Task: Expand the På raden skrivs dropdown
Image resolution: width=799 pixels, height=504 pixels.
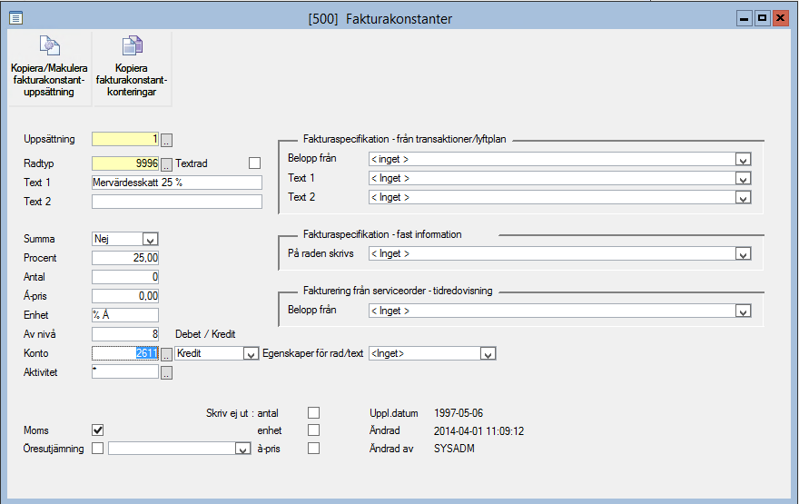Action: [743, 253]
